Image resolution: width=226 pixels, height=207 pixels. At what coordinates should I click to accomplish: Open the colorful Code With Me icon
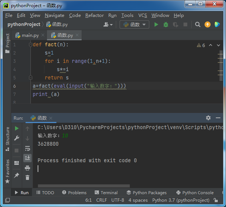click(x=217, y=24)
